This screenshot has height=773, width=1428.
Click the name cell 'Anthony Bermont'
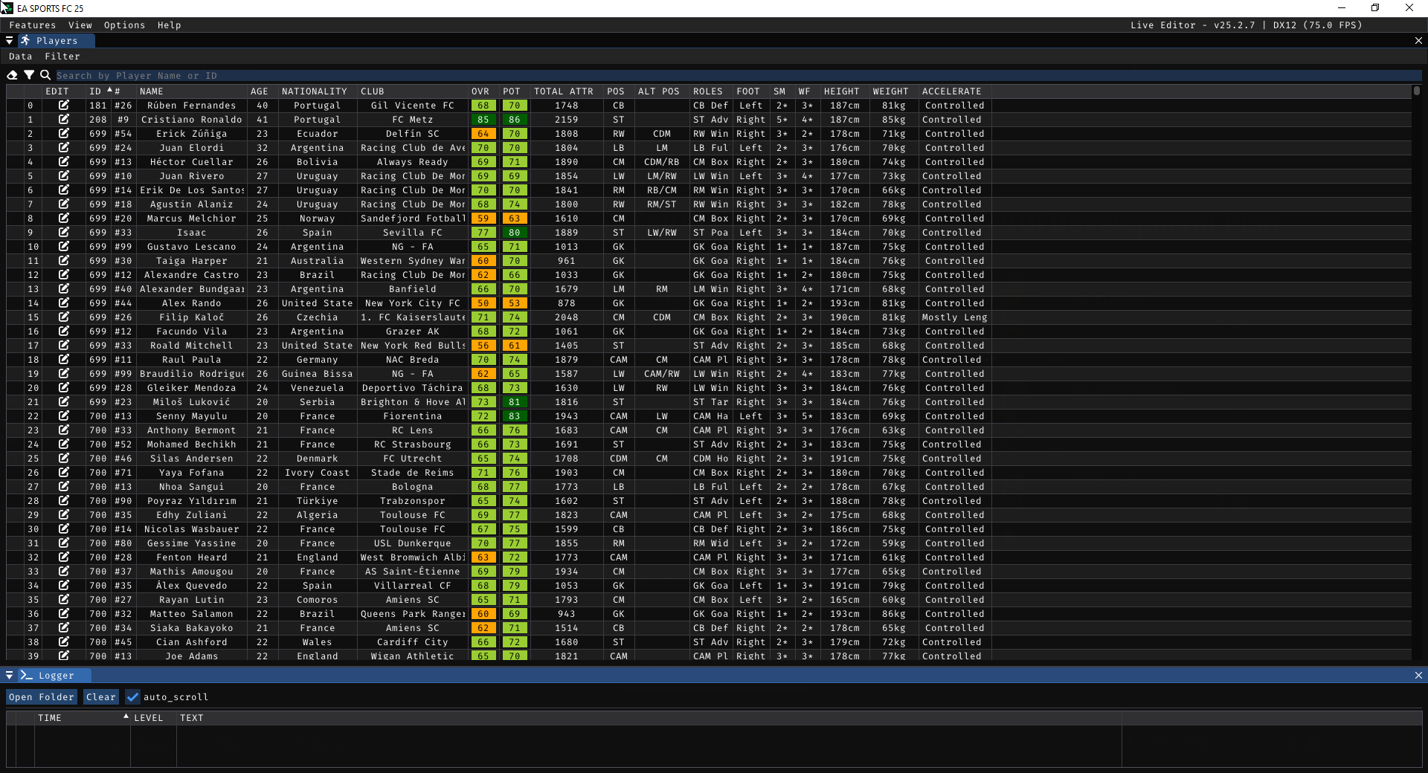[x=192, y=430]
